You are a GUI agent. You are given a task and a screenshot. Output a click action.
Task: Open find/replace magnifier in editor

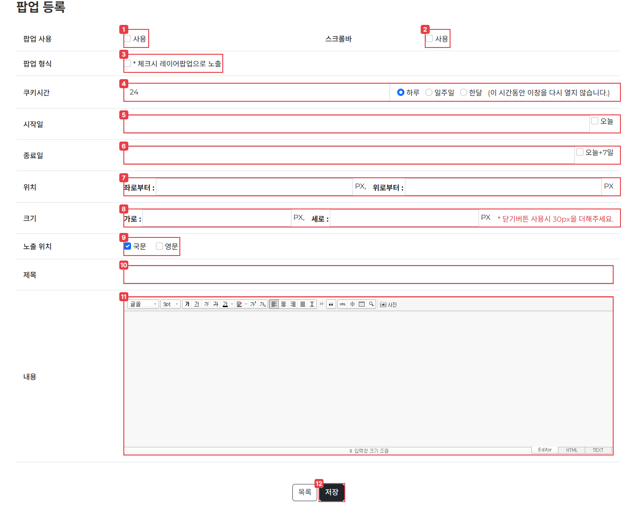click(x=371, y=304)
